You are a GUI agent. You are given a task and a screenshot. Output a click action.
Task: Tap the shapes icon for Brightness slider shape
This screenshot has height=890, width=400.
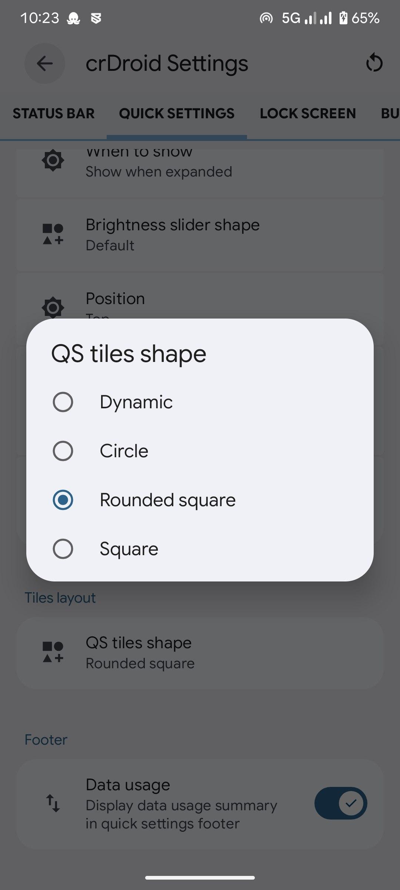(53, 234)
